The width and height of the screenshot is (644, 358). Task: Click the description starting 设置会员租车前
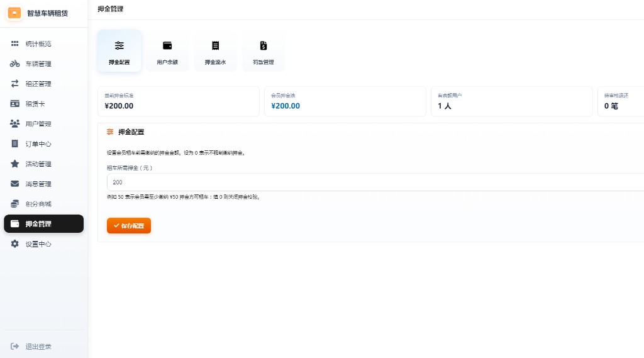pyautogui.click(x=176, y=153)
